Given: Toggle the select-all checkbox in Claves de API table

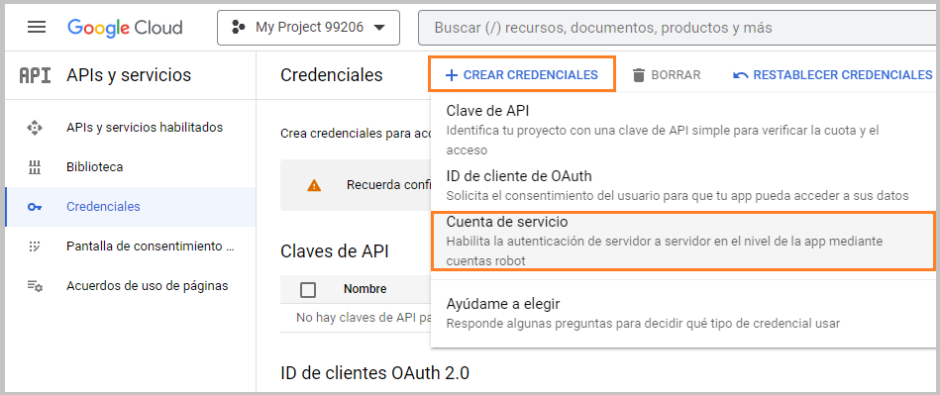Looking at the screenshot, I should [308, 289].
